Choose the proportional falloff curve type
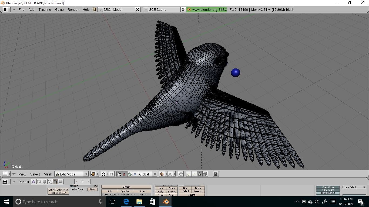The width and height of the screenshot is (369, 207). point(171,174)
